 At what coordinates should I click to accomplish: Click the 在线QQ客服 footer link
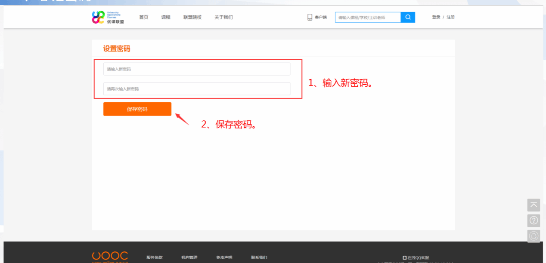pos(416,258)
